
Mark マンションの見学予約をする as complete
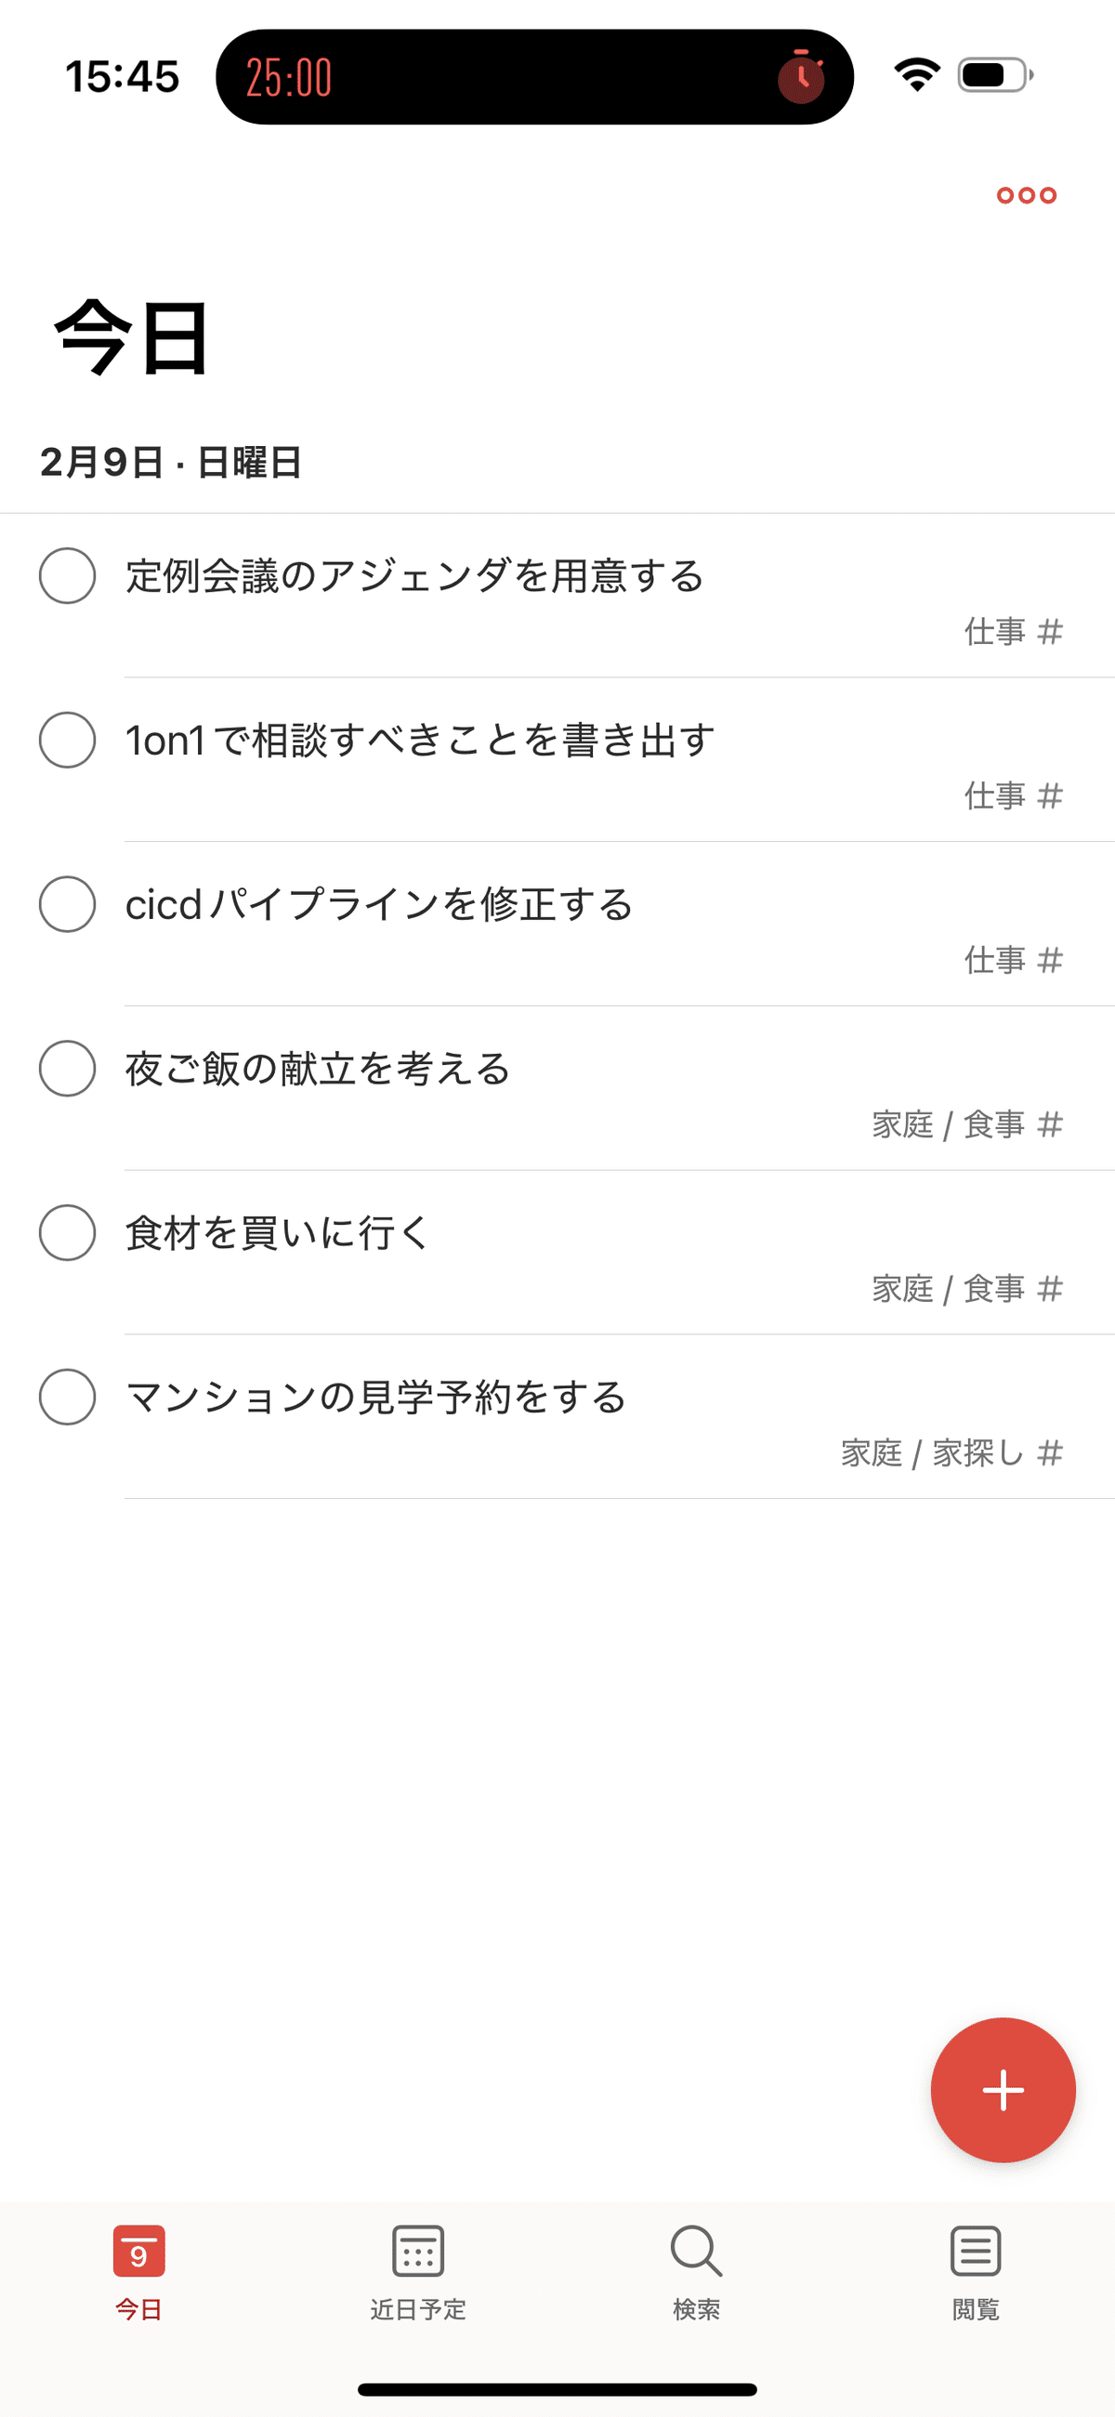pos(68,1396)
